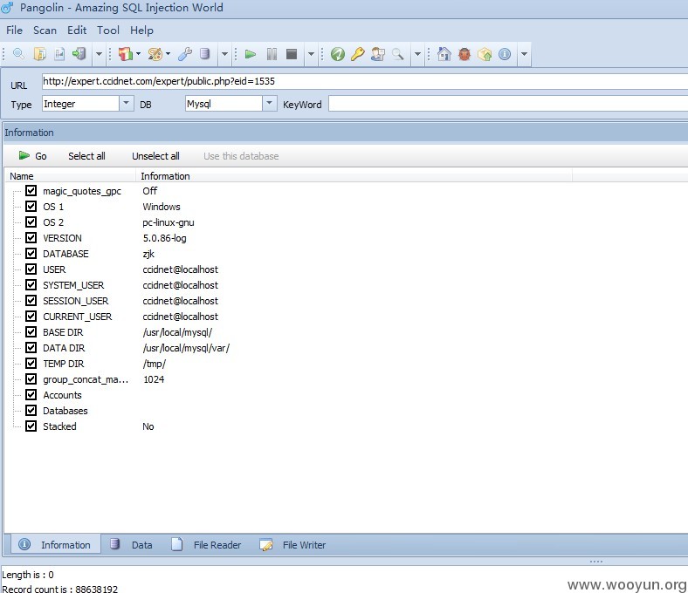Screen dimensions: 688x593
Task: Open the wrench settings tool
Action: point(185,54)
